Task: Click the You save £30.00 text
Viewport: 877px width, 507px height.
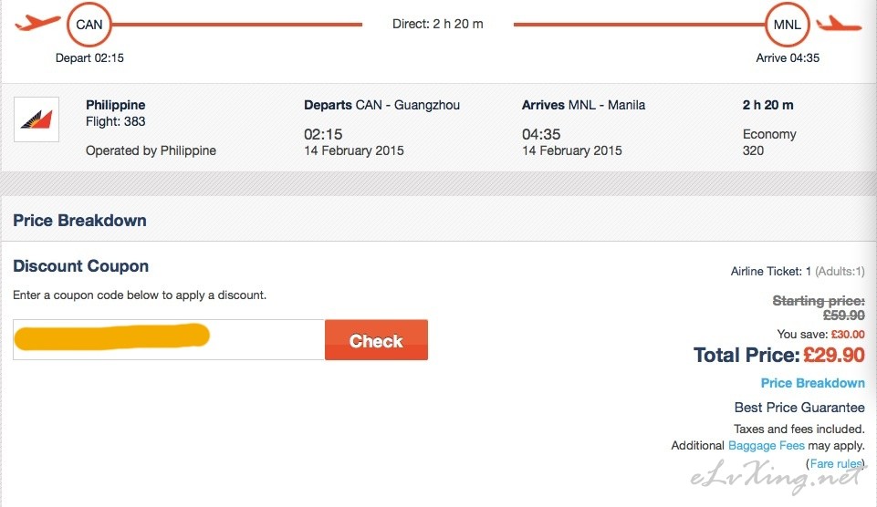Action: pos(820,334)
